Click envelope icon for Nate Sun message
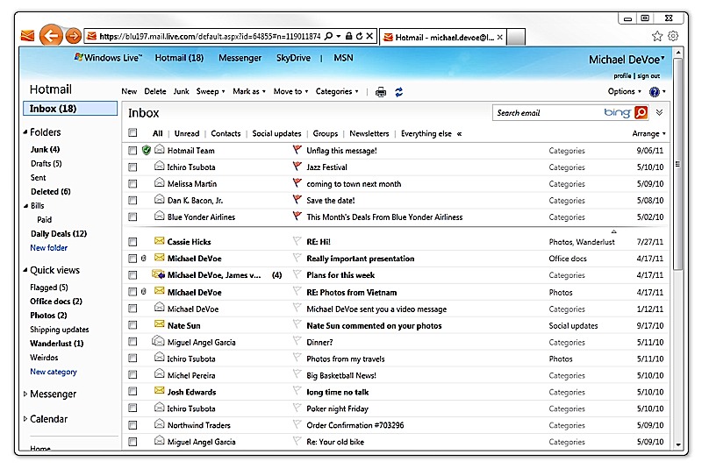The height and width of the screenshot is (469, 702). [159, 324]
